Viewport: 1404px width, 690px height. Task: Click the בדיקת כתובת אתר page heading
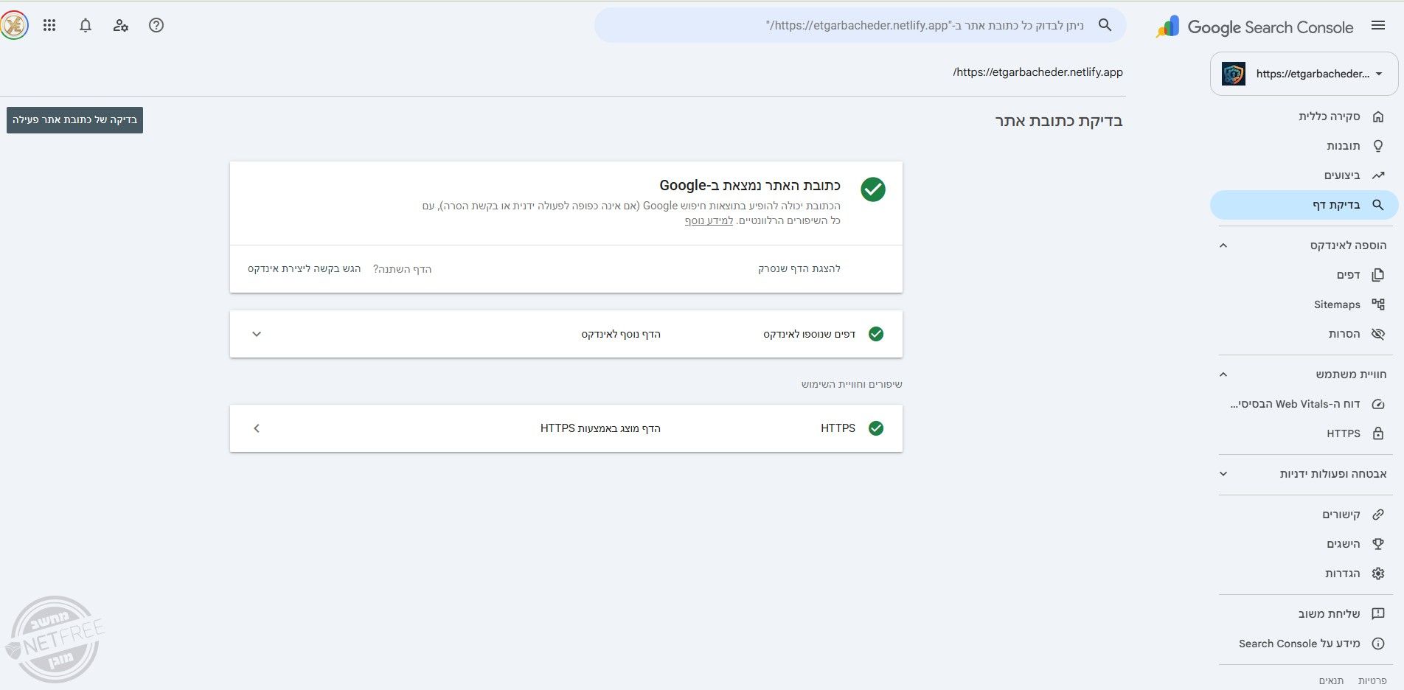tap(1059, 121)
